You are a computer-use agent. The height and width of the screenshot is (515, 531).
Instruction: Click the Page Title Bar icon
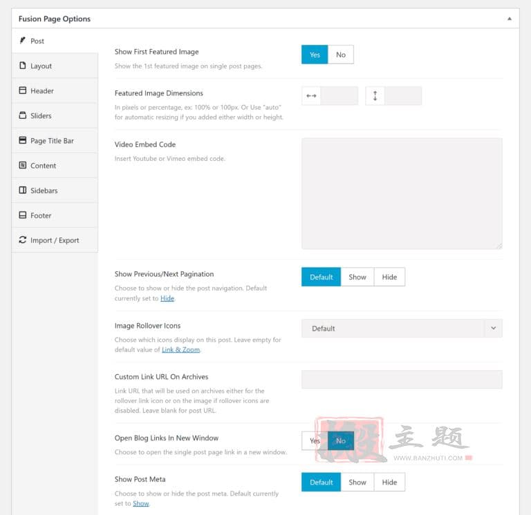coord(22,140)
